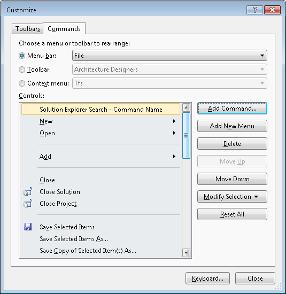
Task: Click the Add New Menu button
Action: (x=232, y=126)
